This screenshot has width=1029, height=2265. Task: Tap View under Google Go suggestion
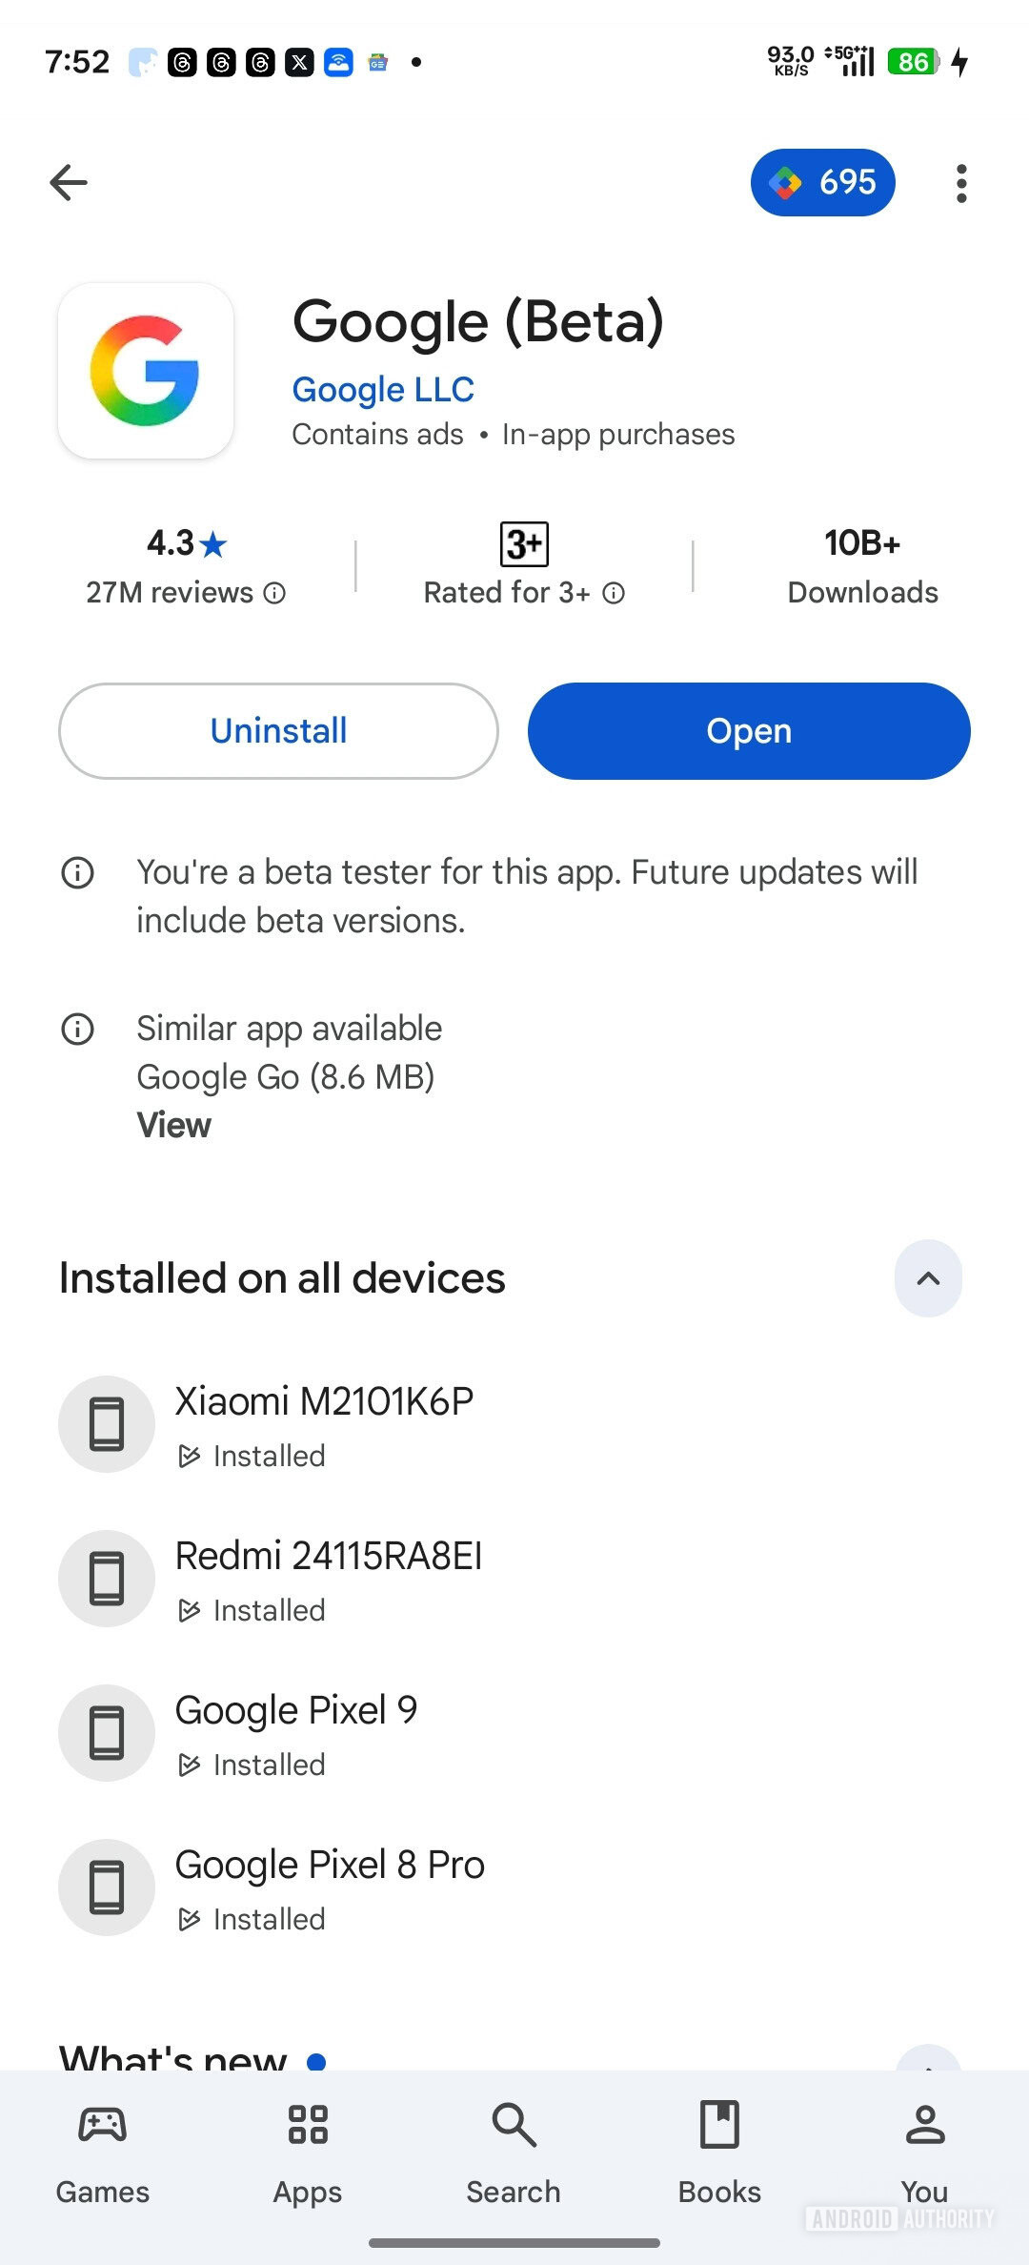(174, 1125)
